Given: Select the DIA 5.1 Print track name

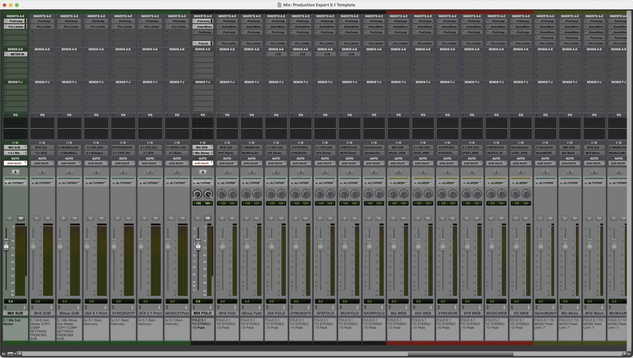Looking at the screenshot, I should pyautogui.click(x=96, y=313).
